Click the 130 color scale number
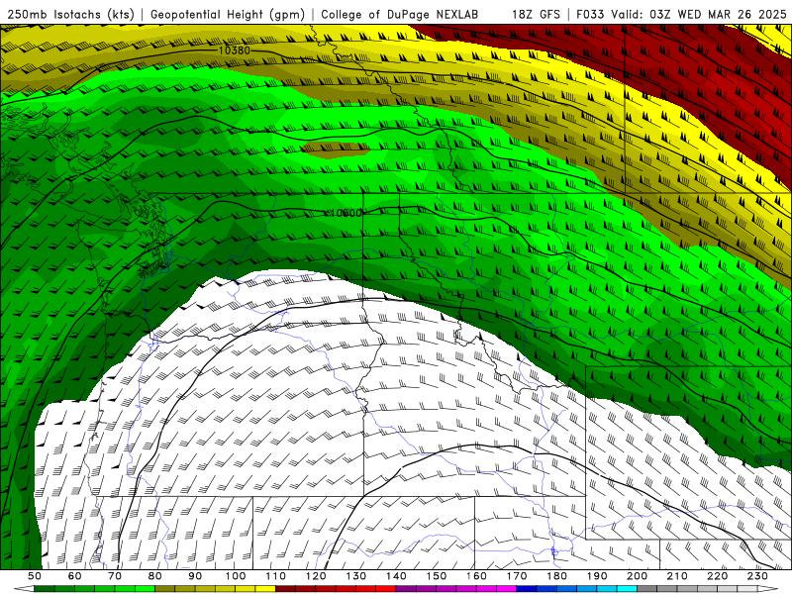The width and height of the screenshot is (792, 594). [x=356, y=576]
